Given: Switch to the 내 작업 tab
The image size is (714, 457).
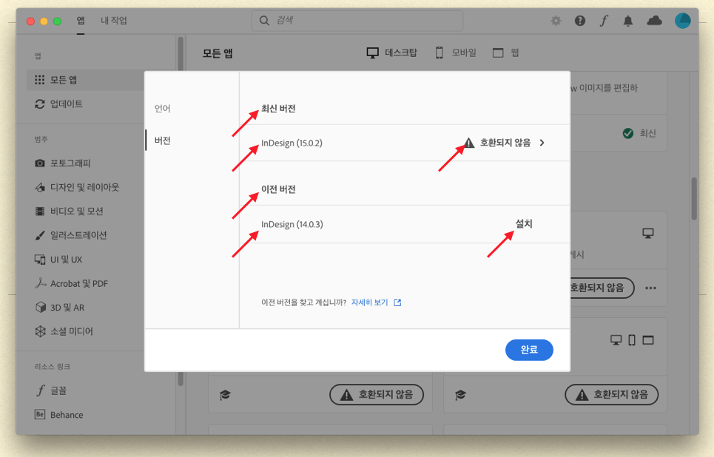Looking at the screenshot, I should point(113,21).
